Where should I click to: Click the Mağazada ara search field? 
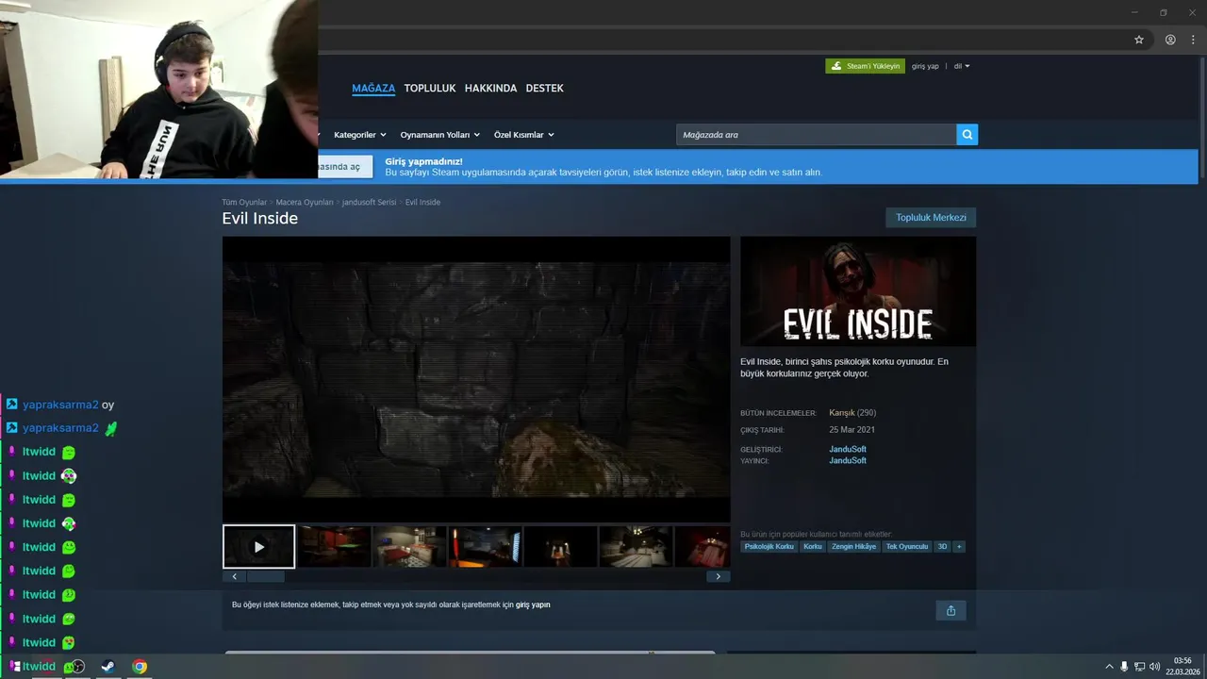(x=816, y=135)
